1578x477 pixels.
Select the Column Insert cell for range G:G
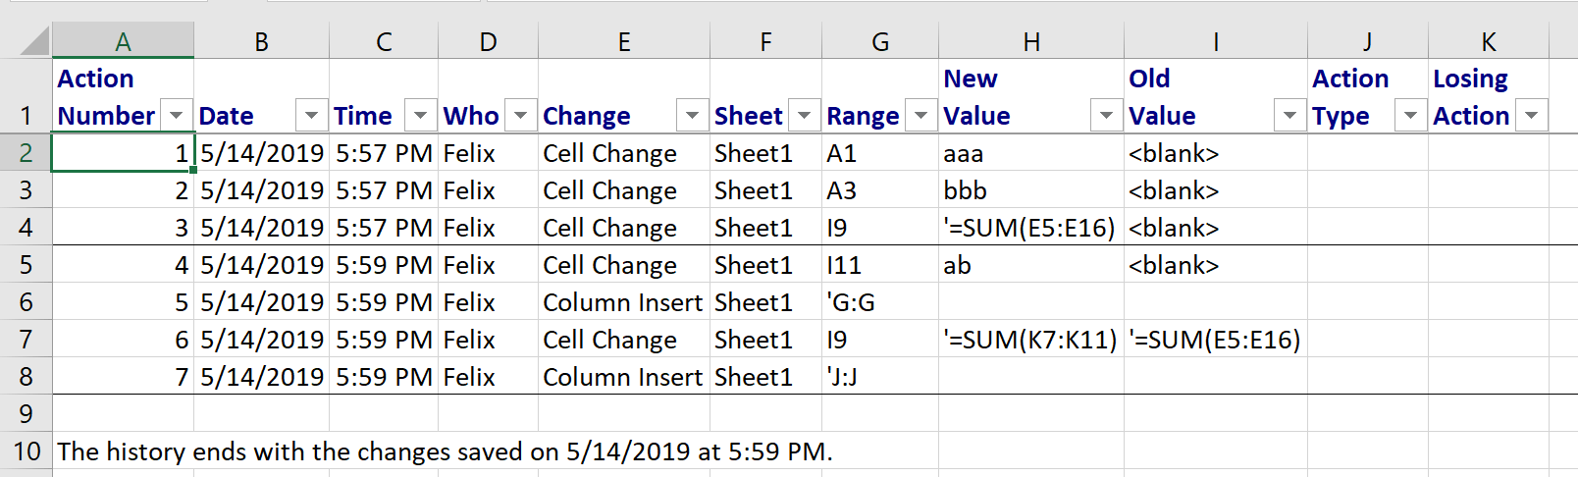pyautogui.click(x=622, y=302)
